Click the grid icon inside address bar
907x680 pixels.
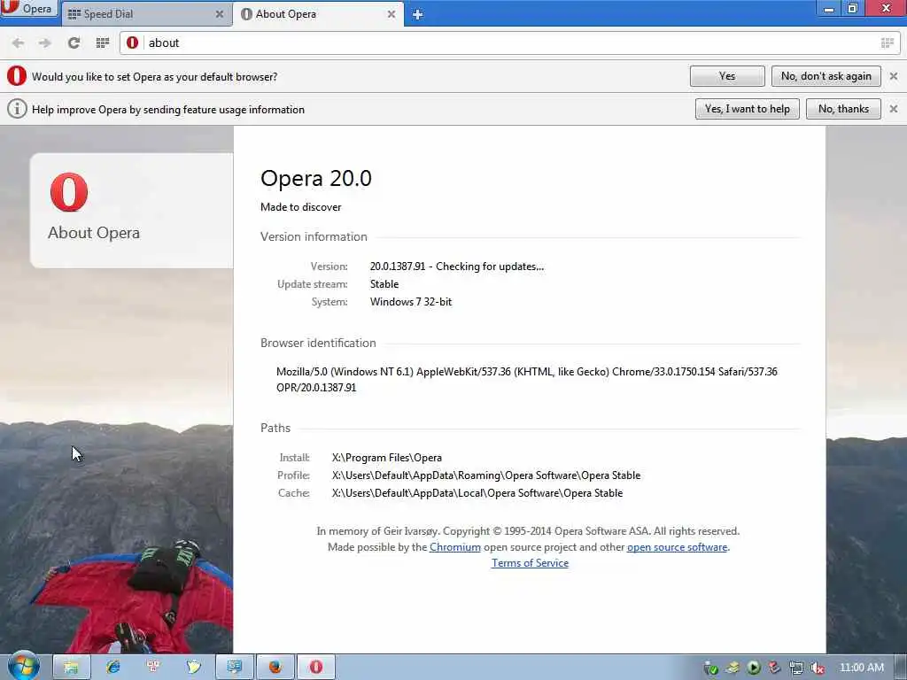[888, 42]
